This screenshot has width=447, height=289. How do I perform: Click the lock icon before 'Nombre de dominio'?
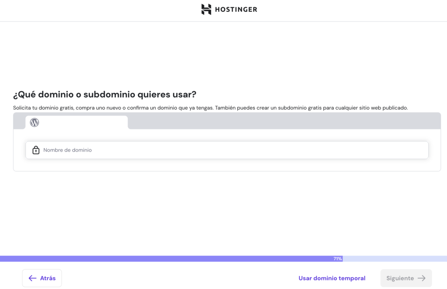coord(36,150)
